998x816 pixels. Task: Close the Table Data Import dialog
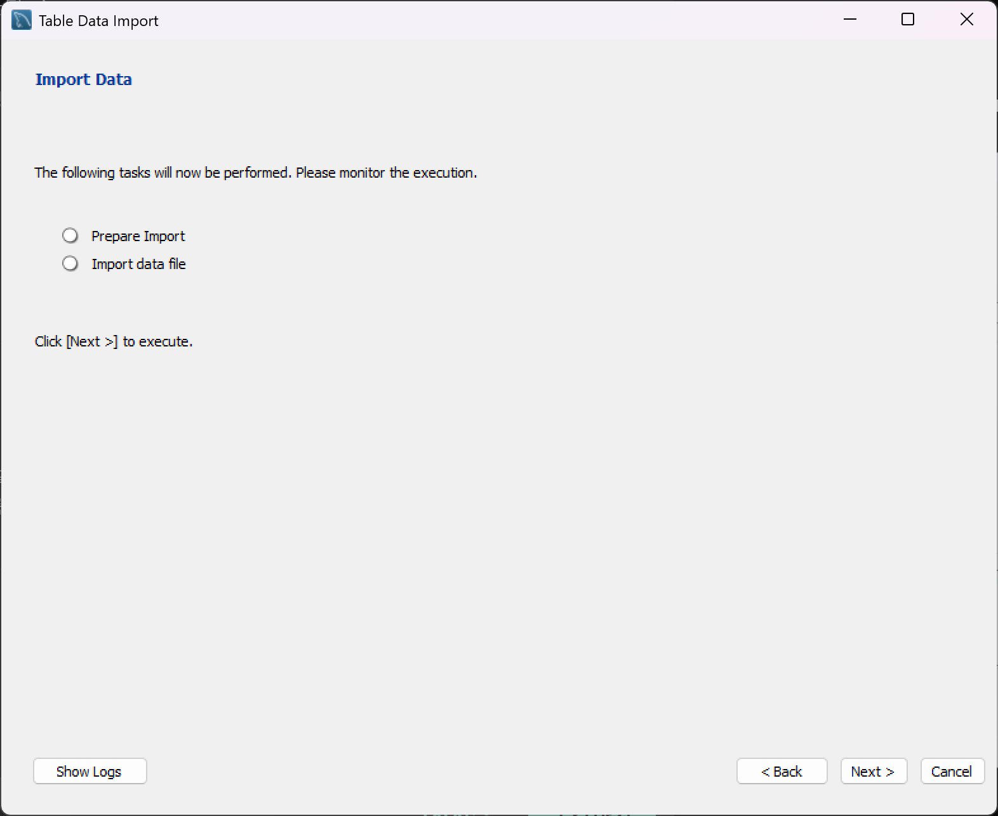coord(966,20)
